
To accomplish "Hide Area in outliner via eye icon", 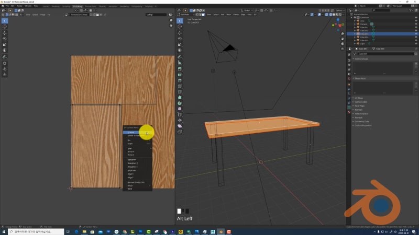I will click(x=416, y=21).
